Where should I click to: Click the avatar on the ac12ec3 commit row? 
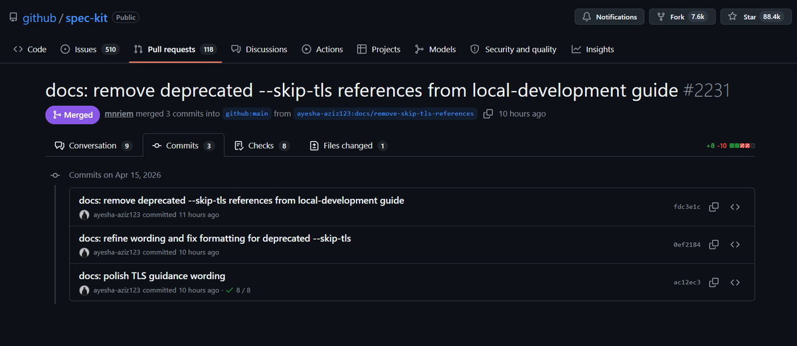click(x=84, y=290)
